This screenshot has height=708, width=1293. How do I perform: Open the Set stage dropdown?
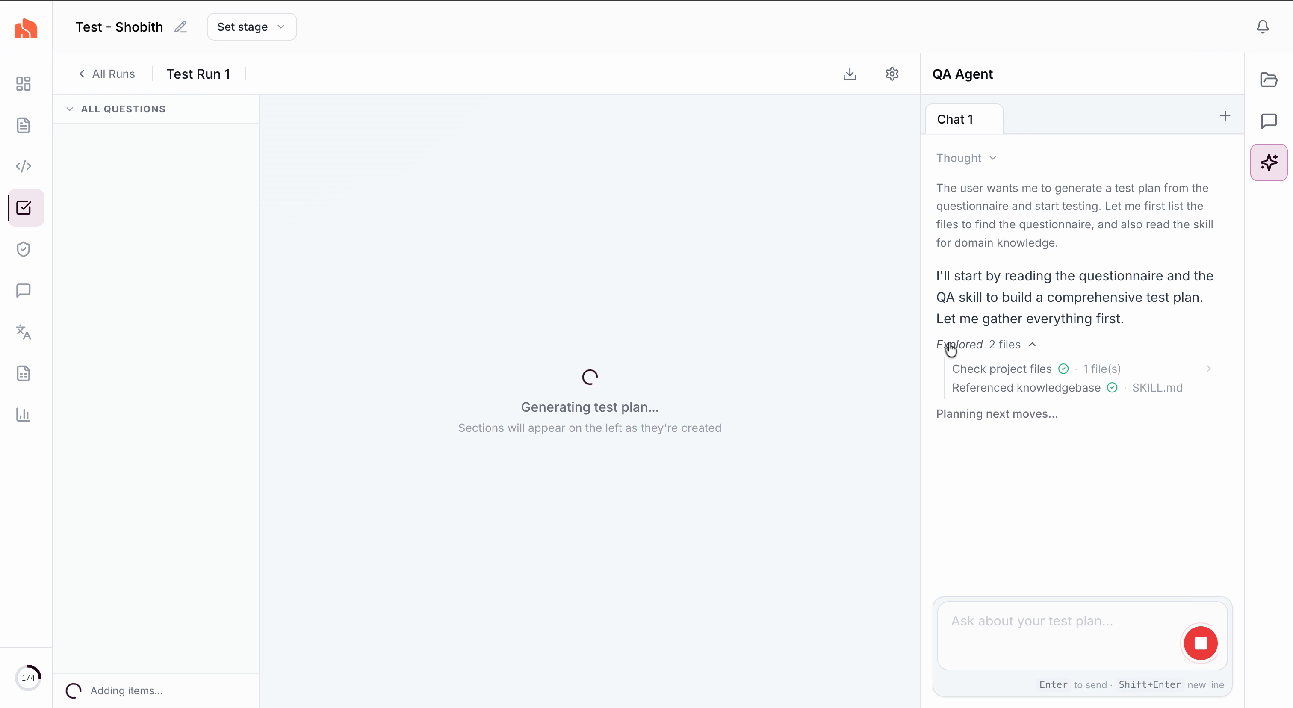(x=251, y=27)
